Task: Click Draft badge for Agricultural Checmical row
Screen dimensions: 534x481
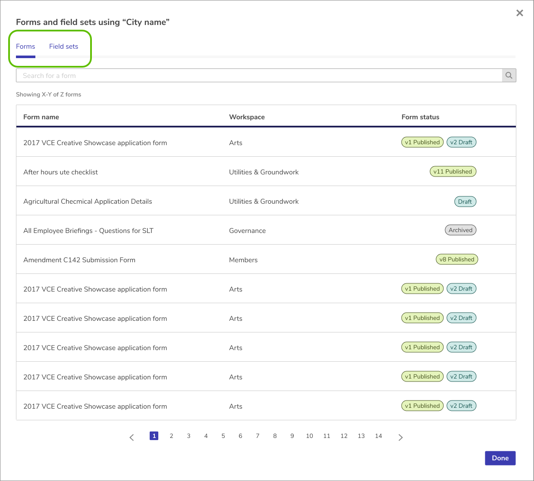Action: point(465,202)
